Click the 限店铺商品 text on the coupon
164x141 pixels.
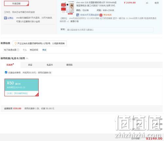[21, 93]
